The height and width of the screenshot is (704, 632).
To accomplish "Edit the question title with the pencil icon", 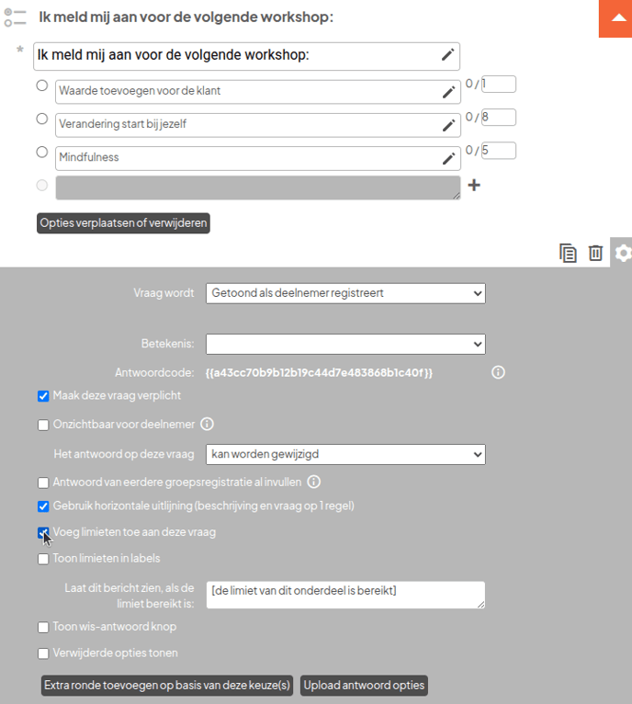I will [447, 55].
